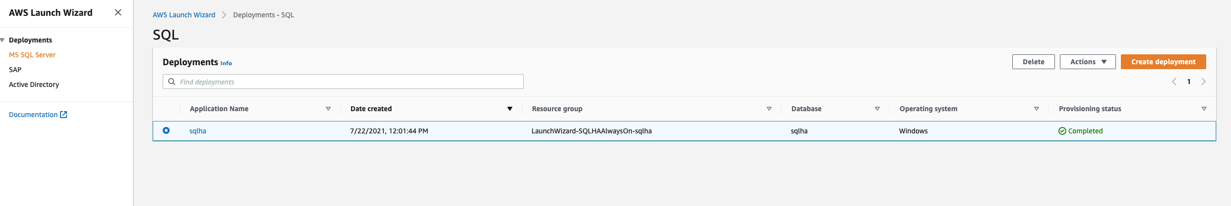Click the Deployments - SQL breadcrumb text

(x=263, y=15)
